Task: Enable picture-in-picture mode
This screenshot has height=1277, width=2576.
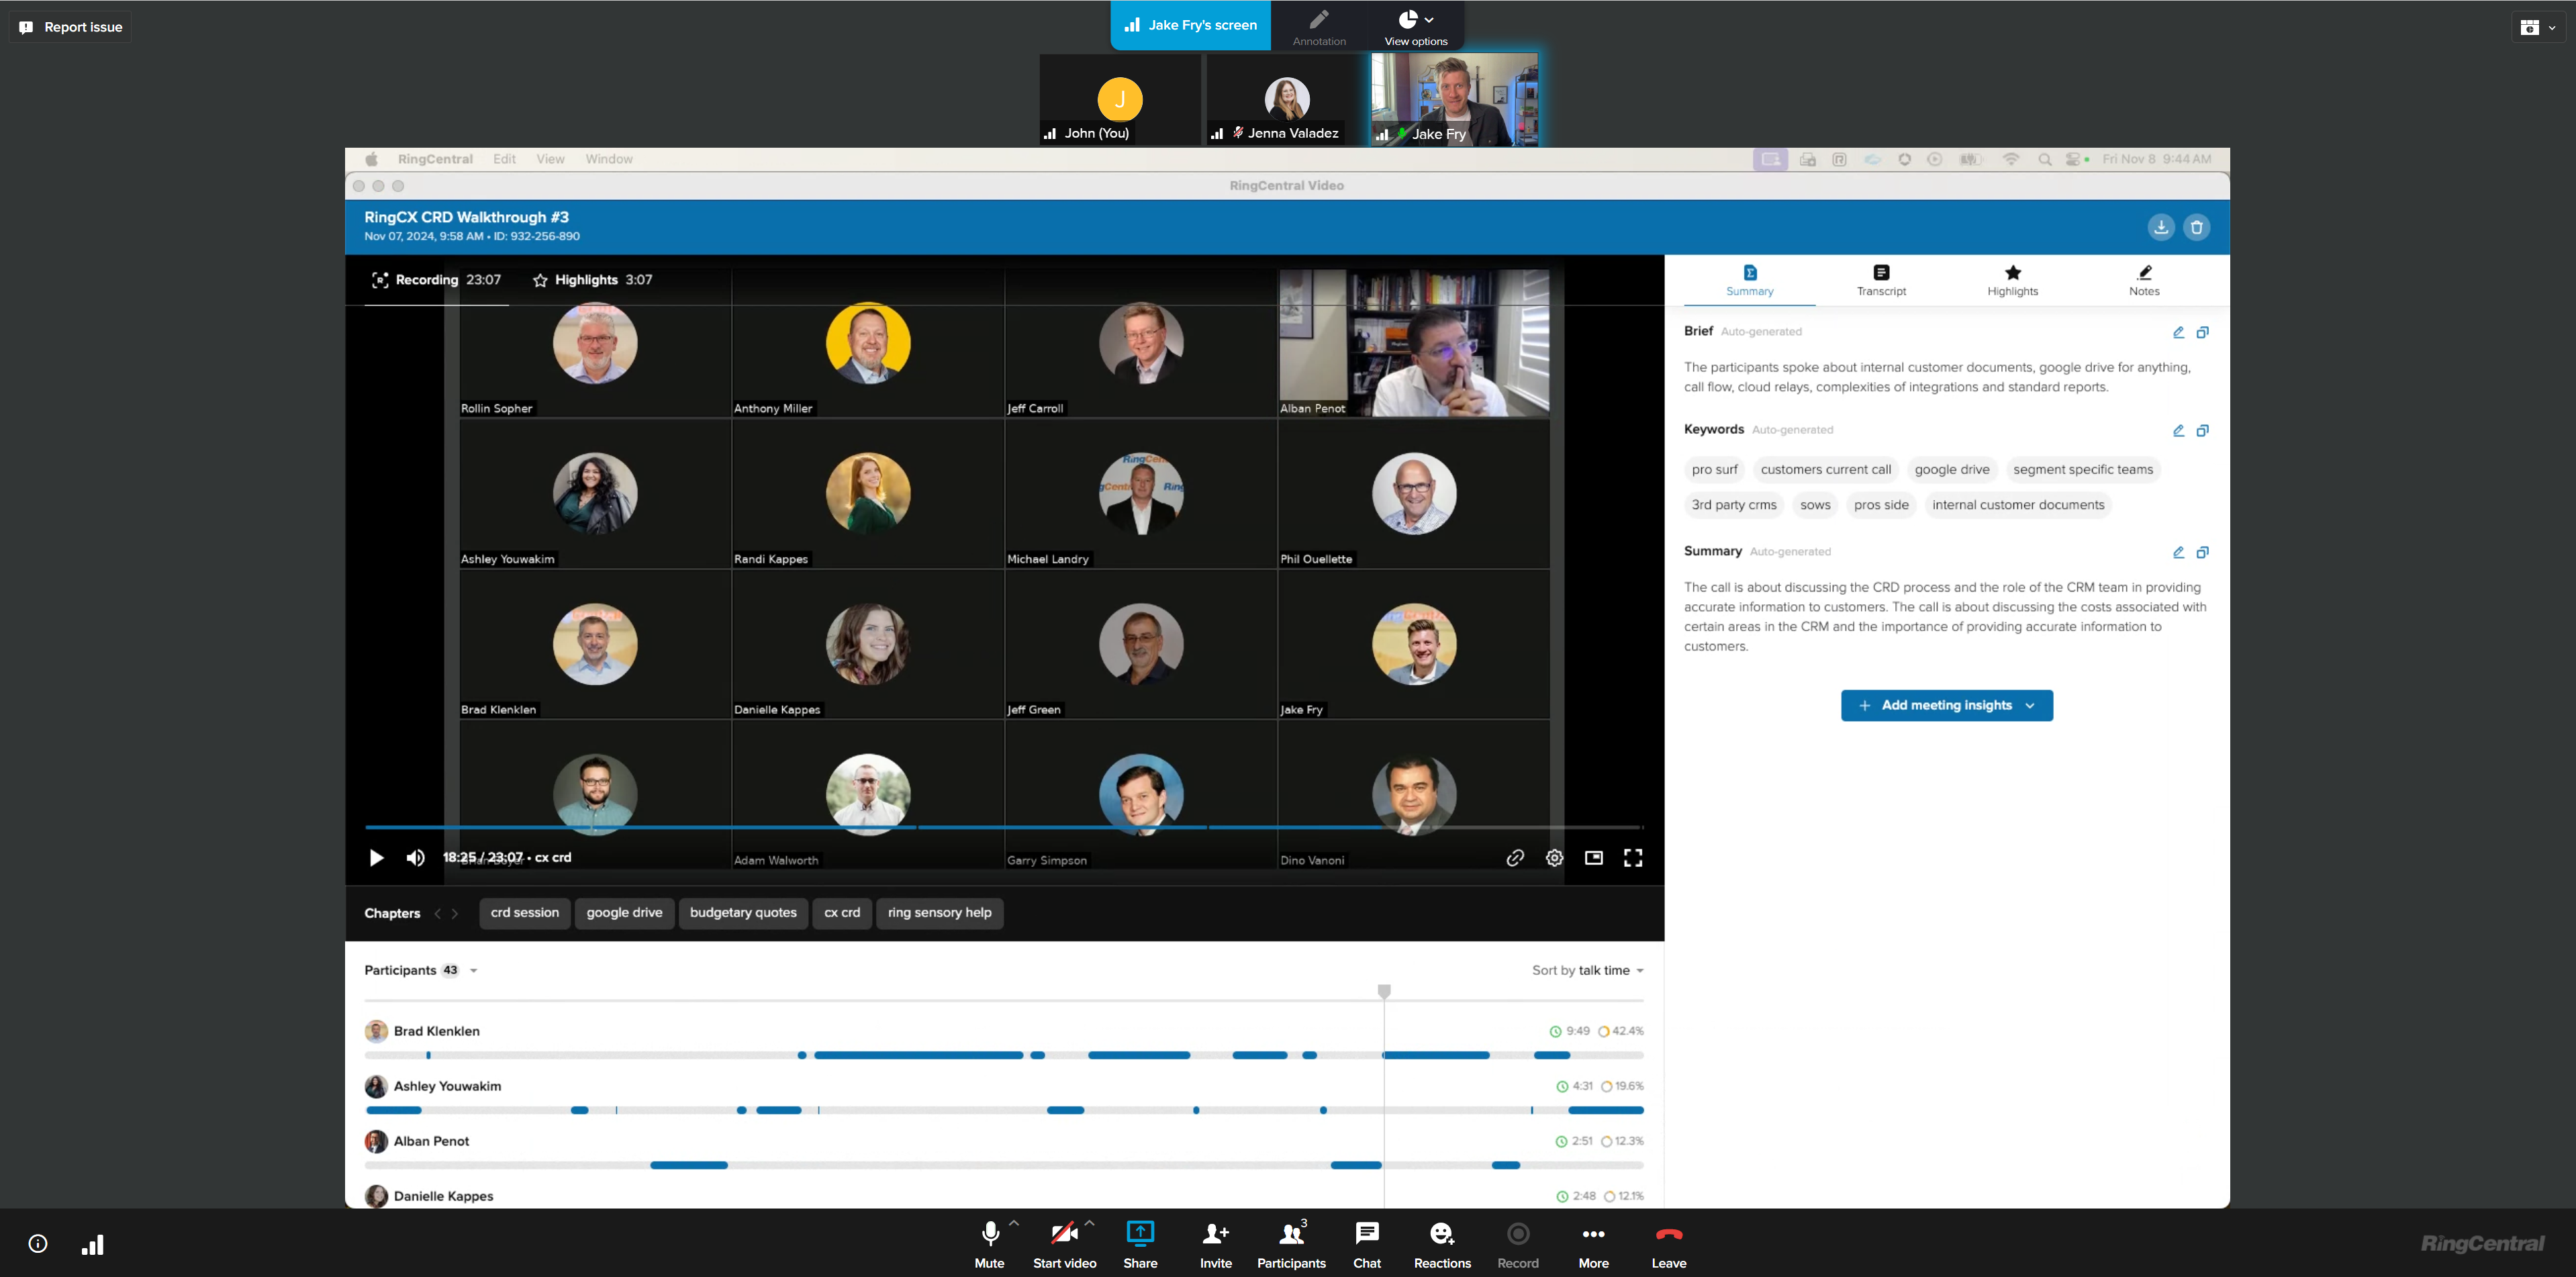Action: coord(1593,858)
